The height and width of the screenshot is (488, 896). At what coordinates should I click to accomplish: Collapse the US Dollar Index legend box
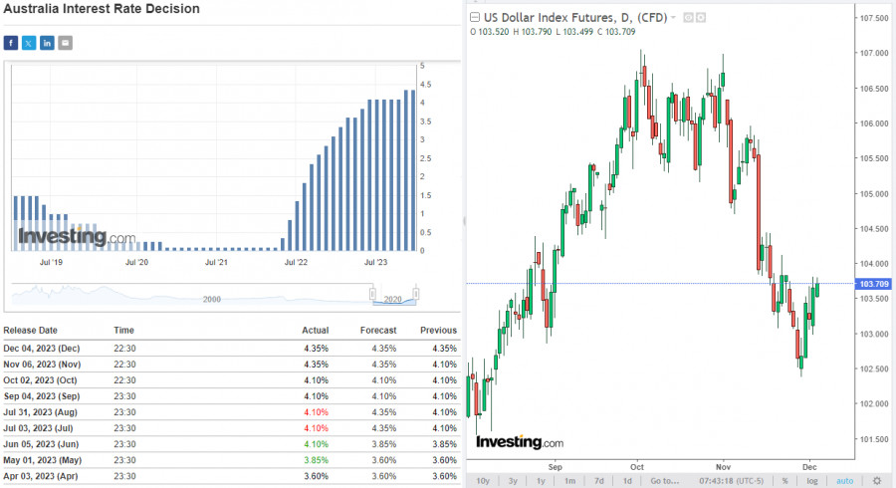point(474,17)
